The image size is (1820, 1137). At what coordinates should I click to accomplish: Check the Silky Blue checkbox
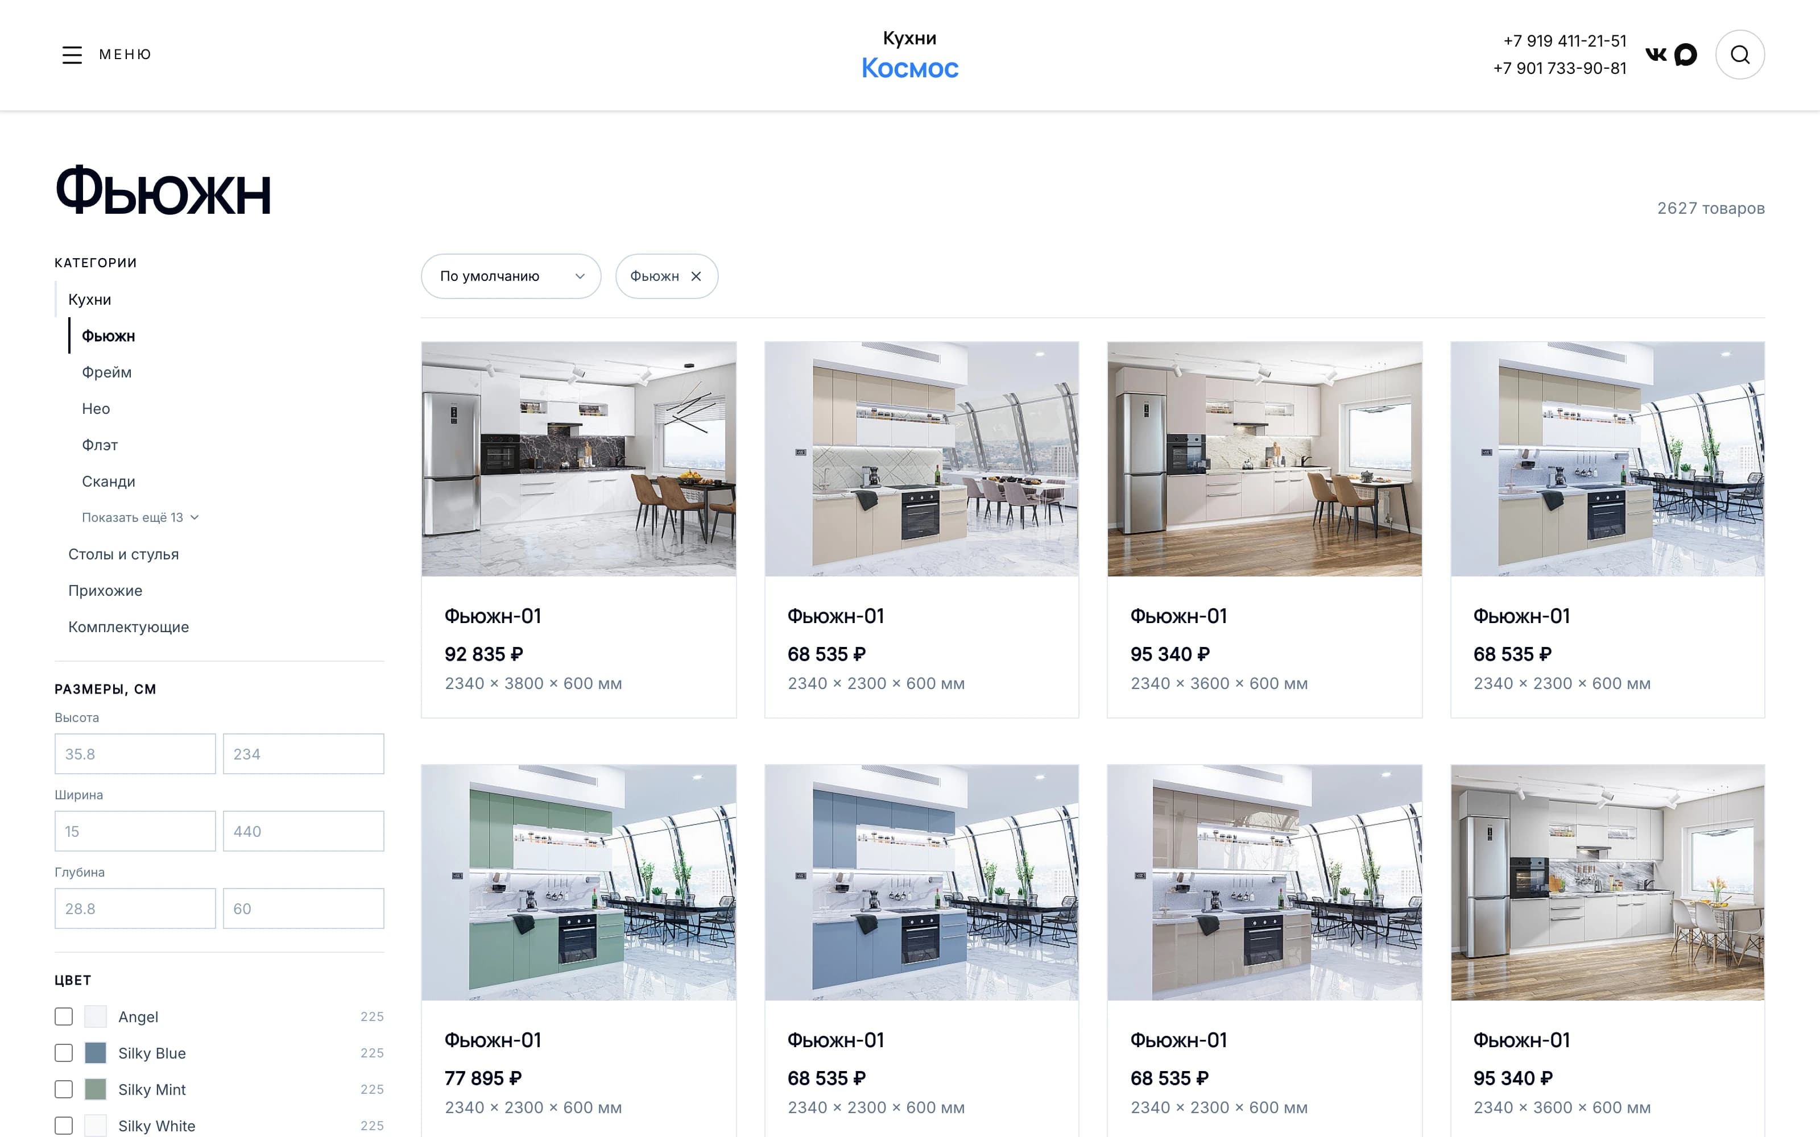(x=64, y=1053)
